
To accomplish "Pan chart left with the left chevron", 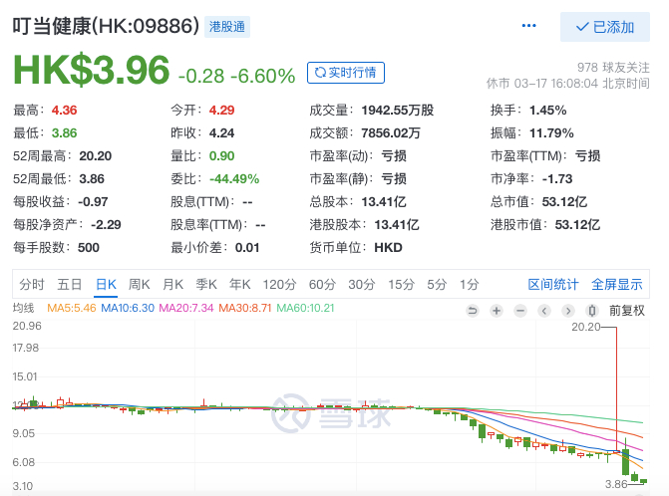I will tap(544, 311).
